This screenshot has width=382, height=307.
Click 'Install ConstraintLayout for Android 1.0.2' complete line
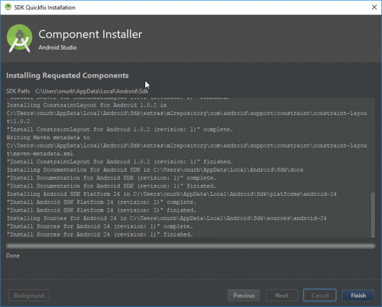click(120, 130)
